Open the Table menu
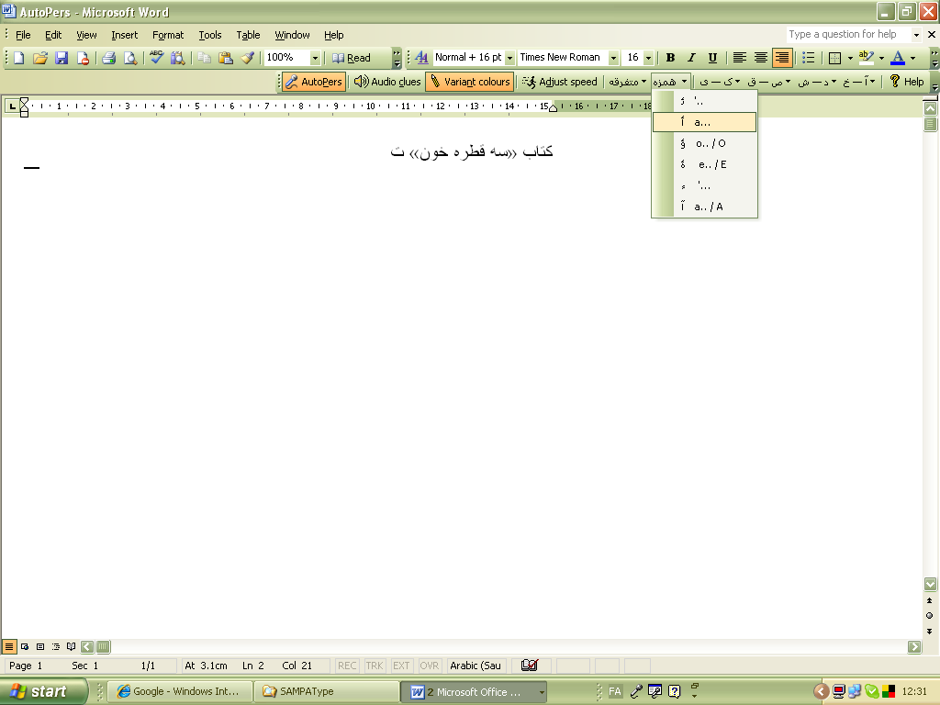The width and height of the screenshot is (940, 705). [x=248, y=35]
